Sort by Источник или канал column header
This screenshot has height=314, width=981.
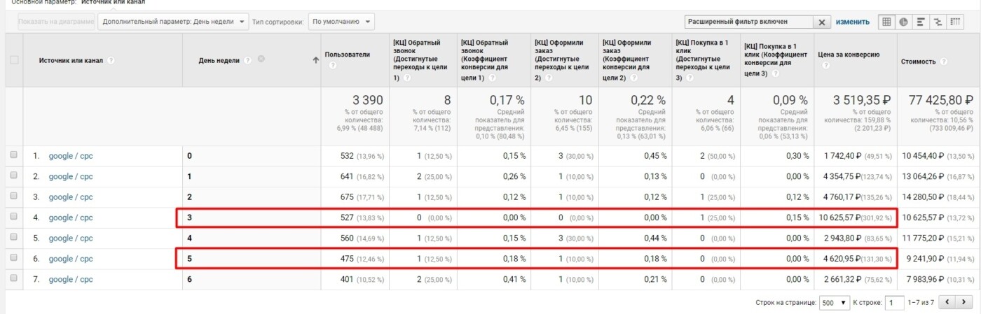tap(71, 60)
